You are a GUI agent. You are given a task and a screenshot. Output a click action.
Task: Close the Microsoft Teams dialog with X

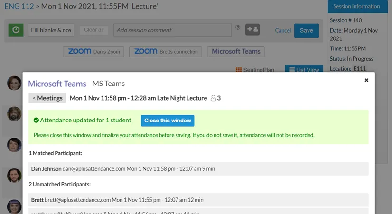366,80
